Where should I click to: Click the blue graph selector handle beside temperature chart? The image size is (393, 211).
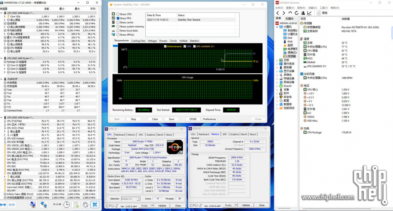pyautogui.click(x=115, y=46)
